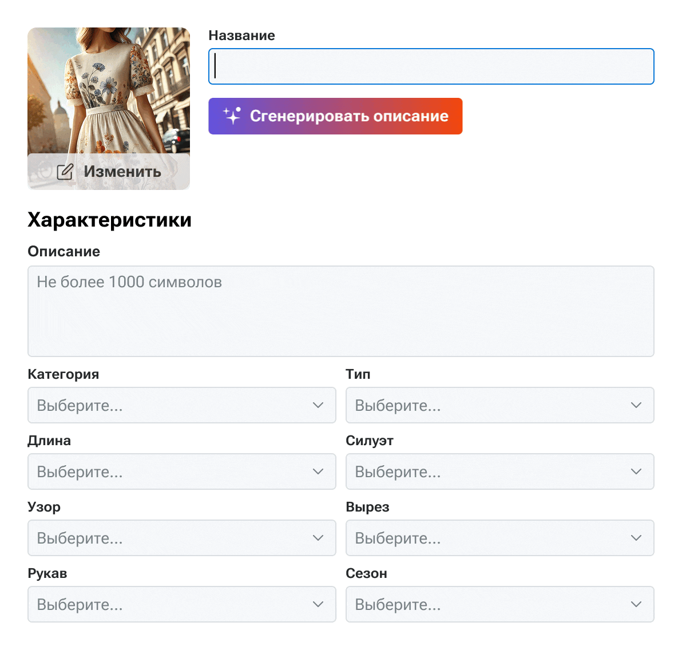The height and width of the screenshot is (650, 682).
Task: Click the chevron arrow in Категория field
Action: 318,405
